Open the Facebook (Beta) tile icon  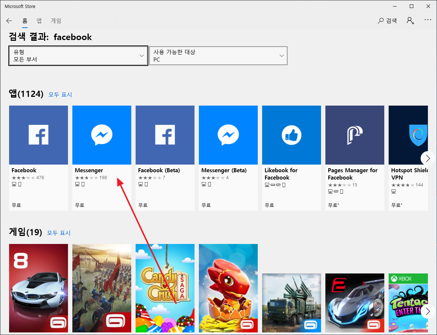(x=165, y=135)
